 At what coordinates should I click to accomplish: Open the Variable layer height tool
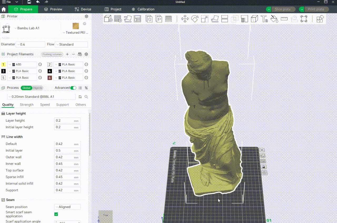[x=168, y=19]
